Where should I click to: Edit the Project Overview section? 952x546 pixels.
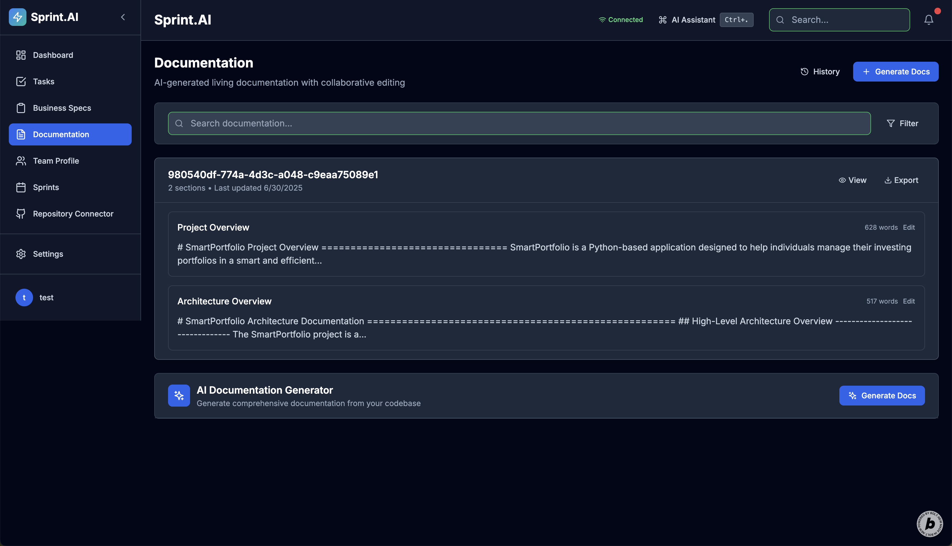point(908,228)
